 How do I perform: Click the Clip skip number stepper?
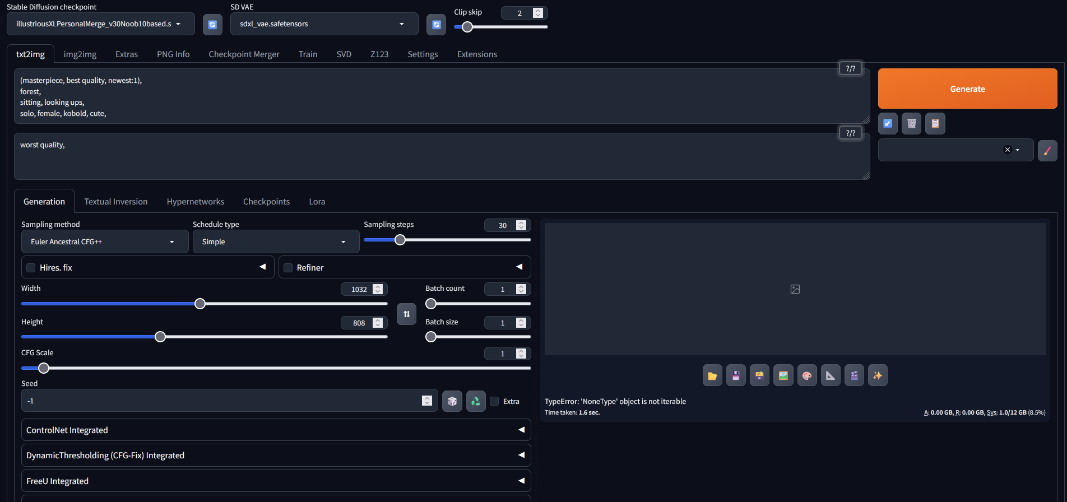tap(538, 13)
